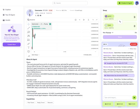Toggle Show less in chat panel
Image resolution: width=140 pixels, height=109 pixels.
pyautogui.click(x=132, y=49)
